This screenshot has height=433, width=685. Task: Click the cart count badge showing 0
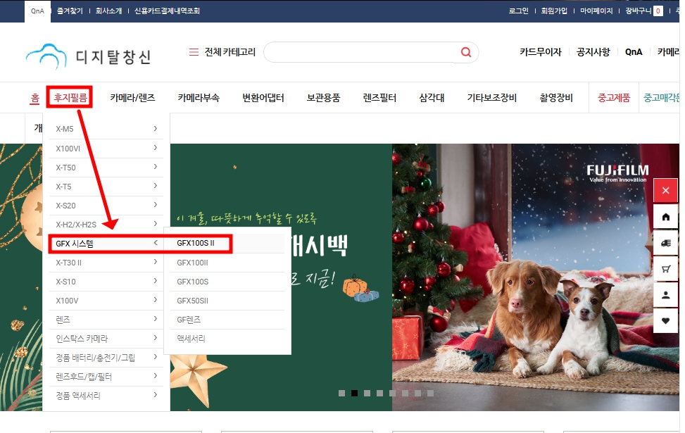tap(658, 11)
